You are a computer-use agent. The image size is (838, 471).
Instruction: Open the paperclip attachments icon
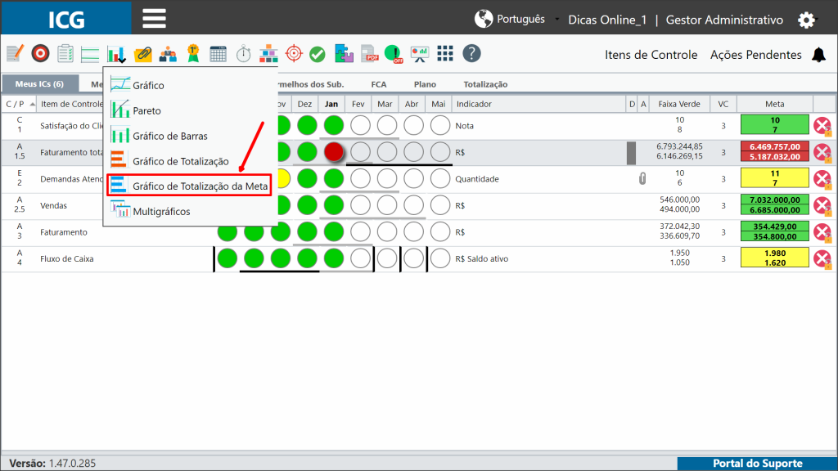click(x=142, y=53)
